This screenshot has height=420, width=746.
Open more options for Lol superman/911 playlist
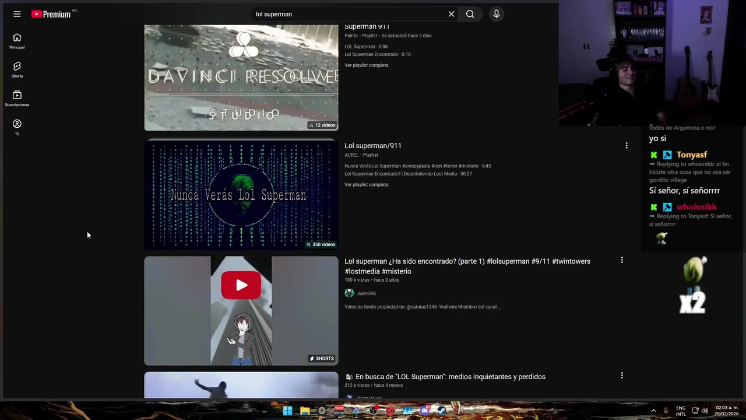coord(627,145)
